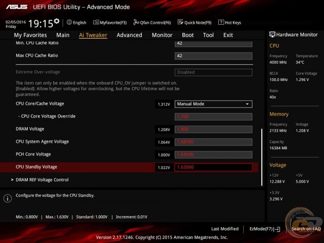Open the Advanced tab
324x243 pixels.
tap(130, 35)
